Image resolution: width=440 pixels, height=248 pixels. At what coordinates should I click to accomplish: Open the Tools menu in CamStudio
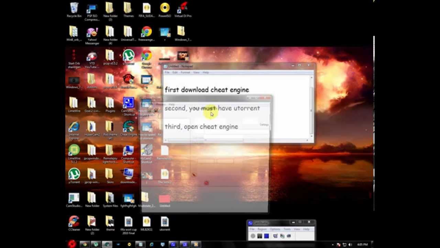287,229
